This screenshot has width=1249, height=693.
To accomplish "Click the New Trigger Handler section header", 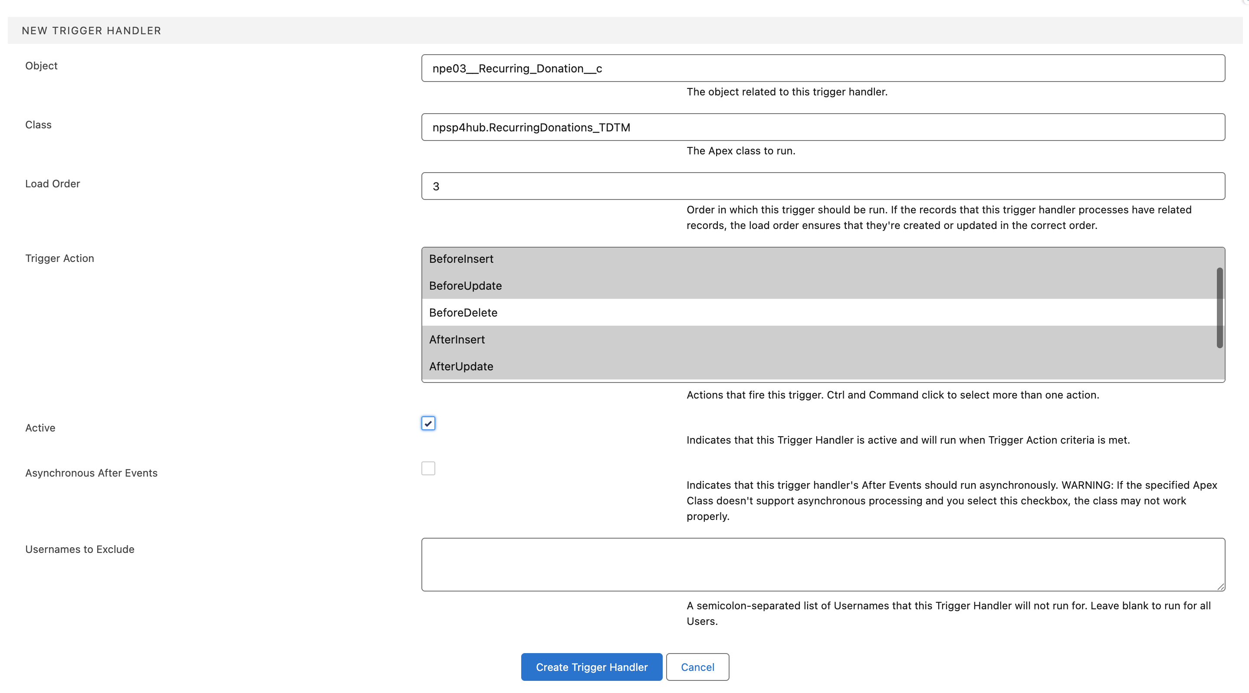I will 91,30.
